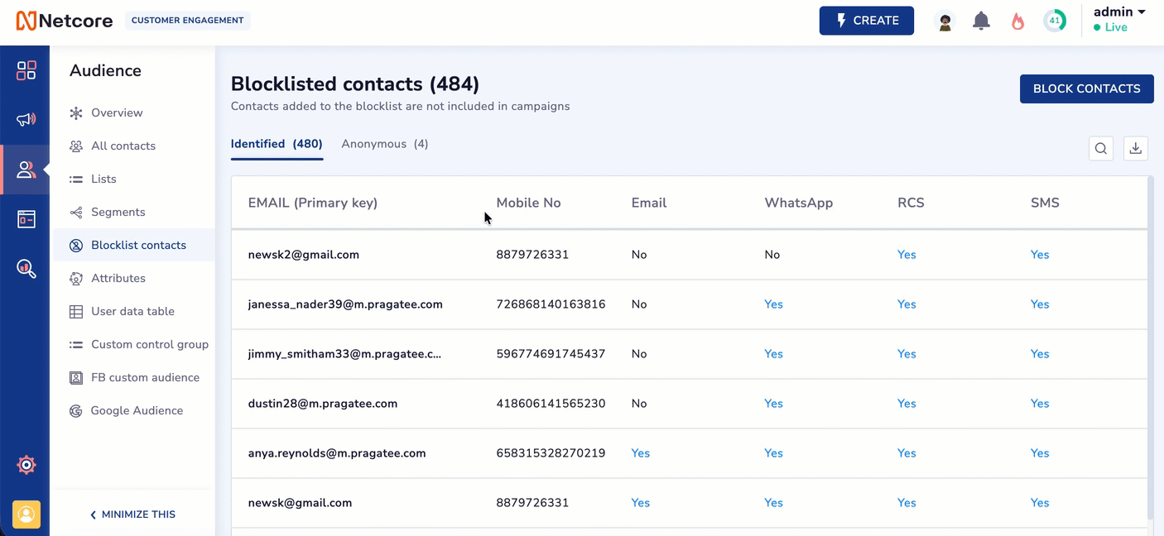Click the search icon above the table
Image resolution: width=1164 pixels, height=536 pixels.
[x=1101, y=148]
